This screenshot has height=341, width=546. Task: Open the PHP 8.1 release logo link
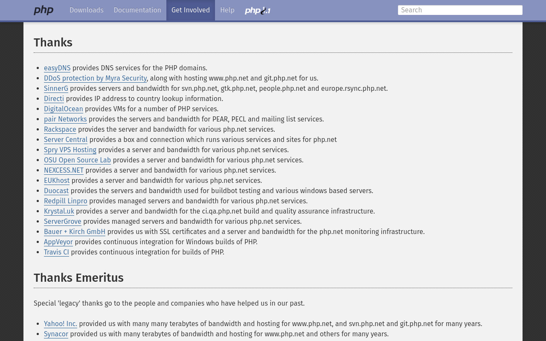258,10
